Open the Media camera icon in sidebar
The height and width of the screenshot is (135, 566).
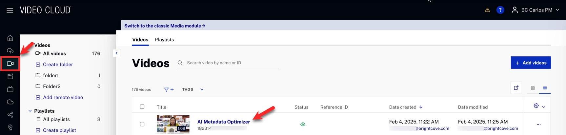(x=10, y=64)
